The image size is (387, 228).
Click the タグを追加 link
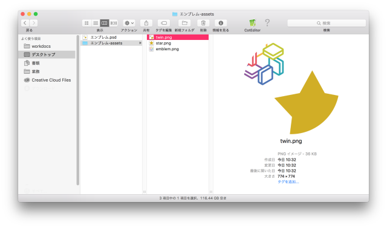tap(288, 182)
